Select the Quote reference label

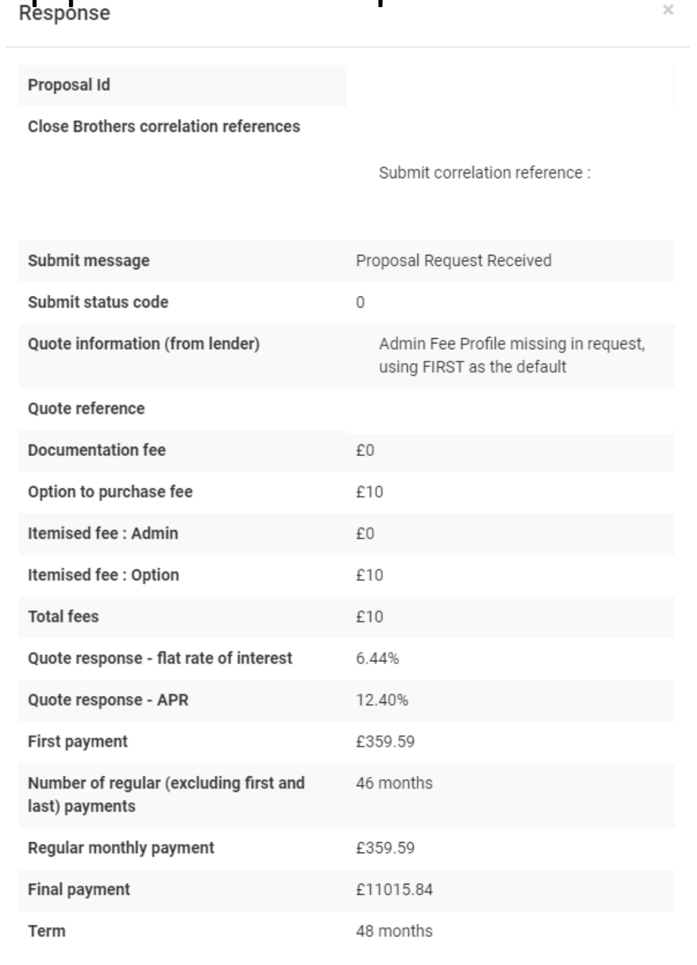pyautogui.click(x=86, y=409)
